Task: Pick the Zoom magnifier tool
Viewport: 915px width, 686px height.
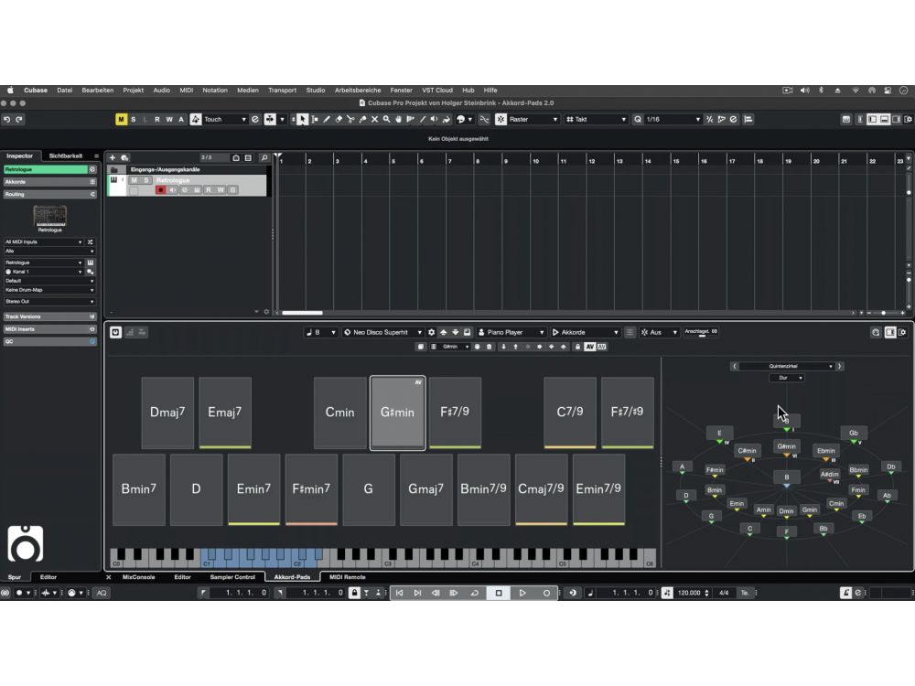Action: coord(386,120)
